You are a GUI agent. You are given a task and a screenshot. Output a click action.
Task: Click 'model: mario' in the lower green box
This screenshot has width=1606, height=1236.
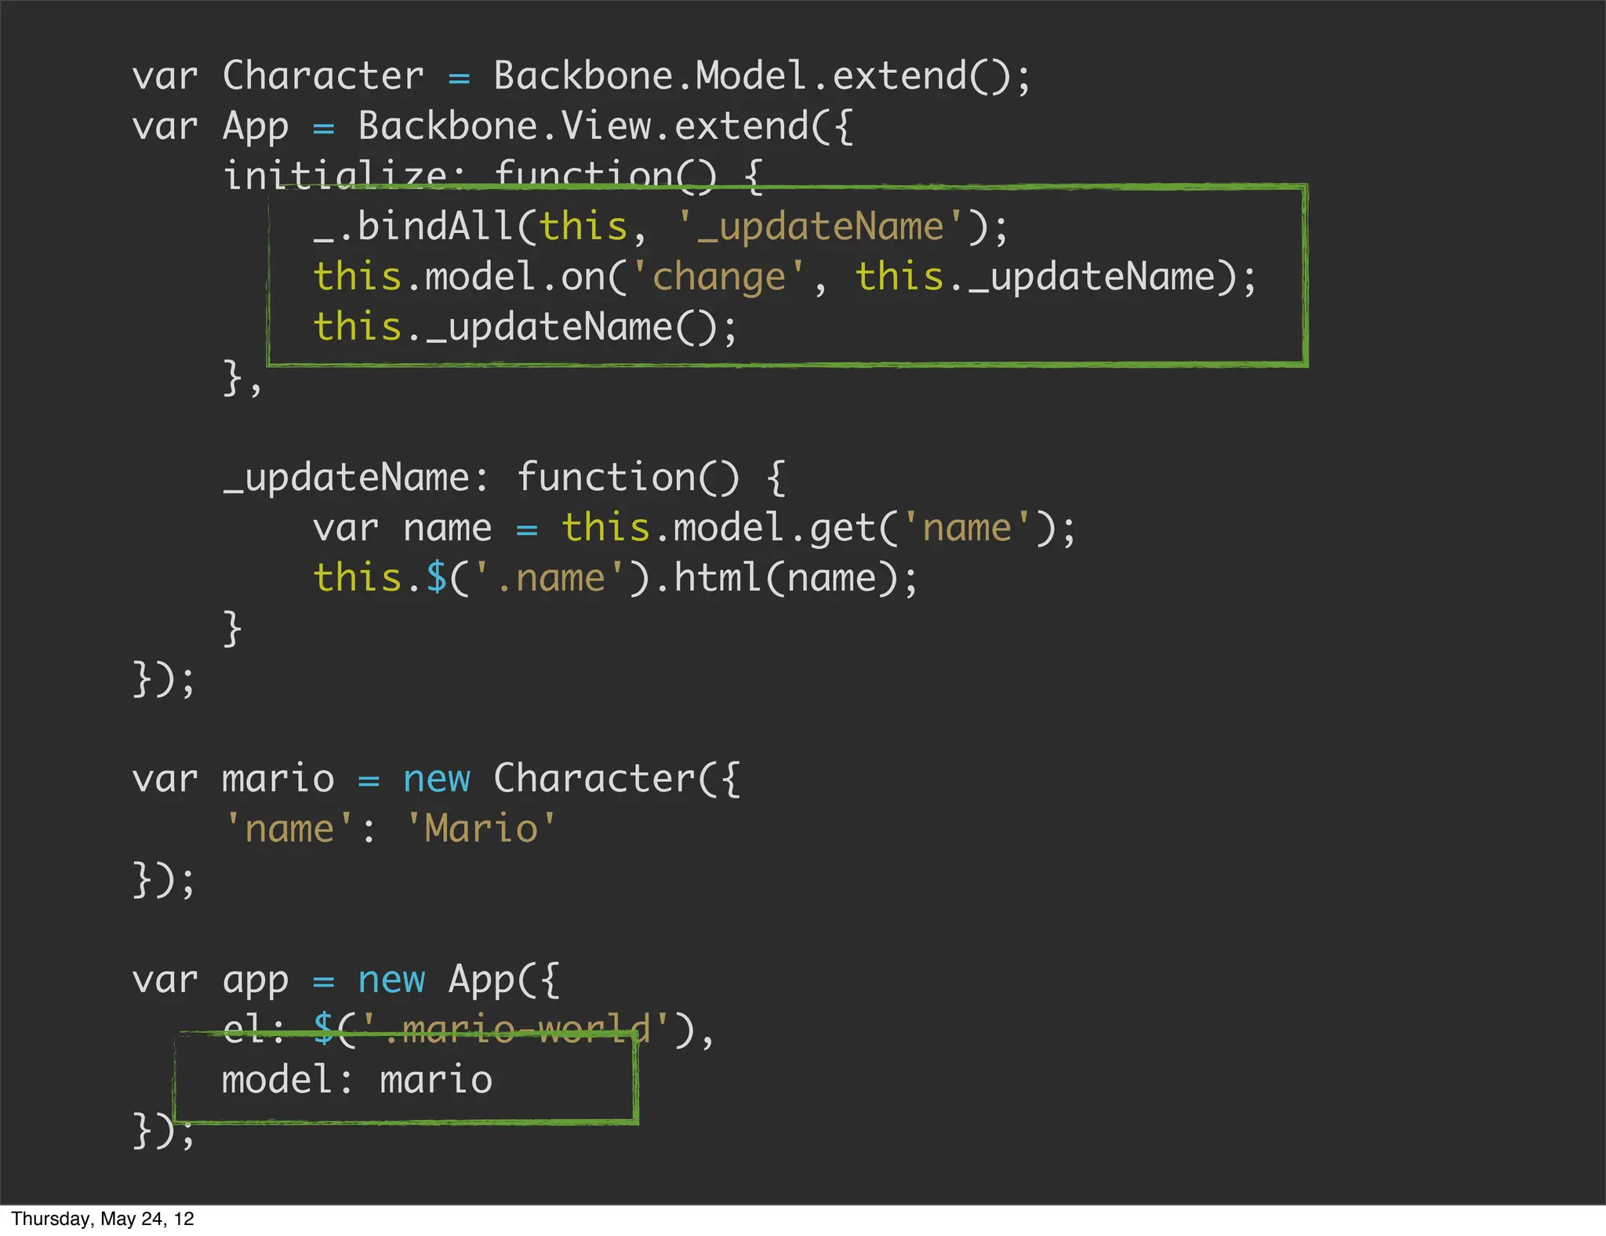(357, 1081)
